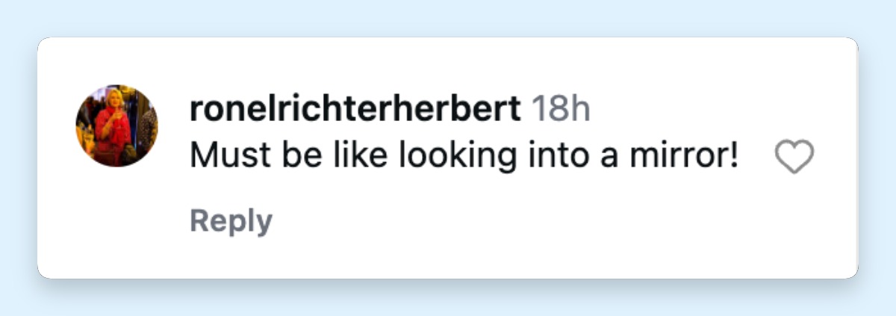Open ronelrichterherbert's profile picture
The width and height of the screenshot is (896, 316).
click(x=116, y=126)
